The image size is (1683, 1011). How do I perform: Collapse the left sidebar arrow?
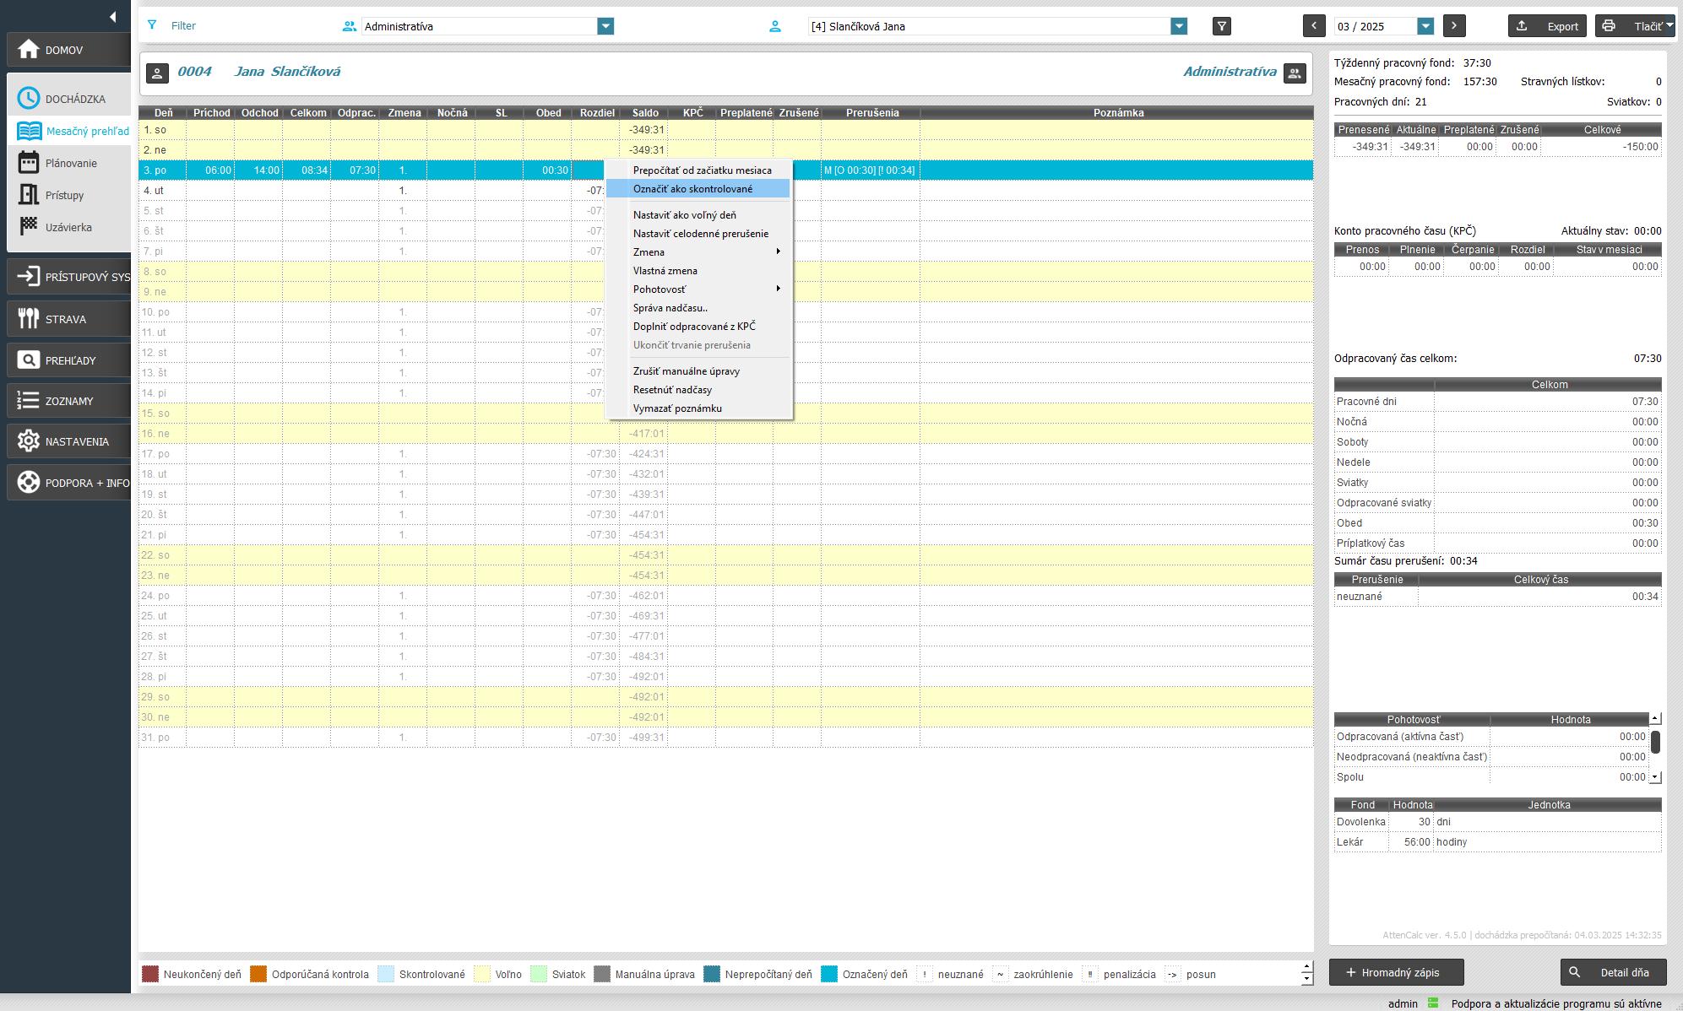112,17
